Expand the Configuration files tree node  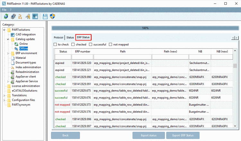click(x=4, y=100)
